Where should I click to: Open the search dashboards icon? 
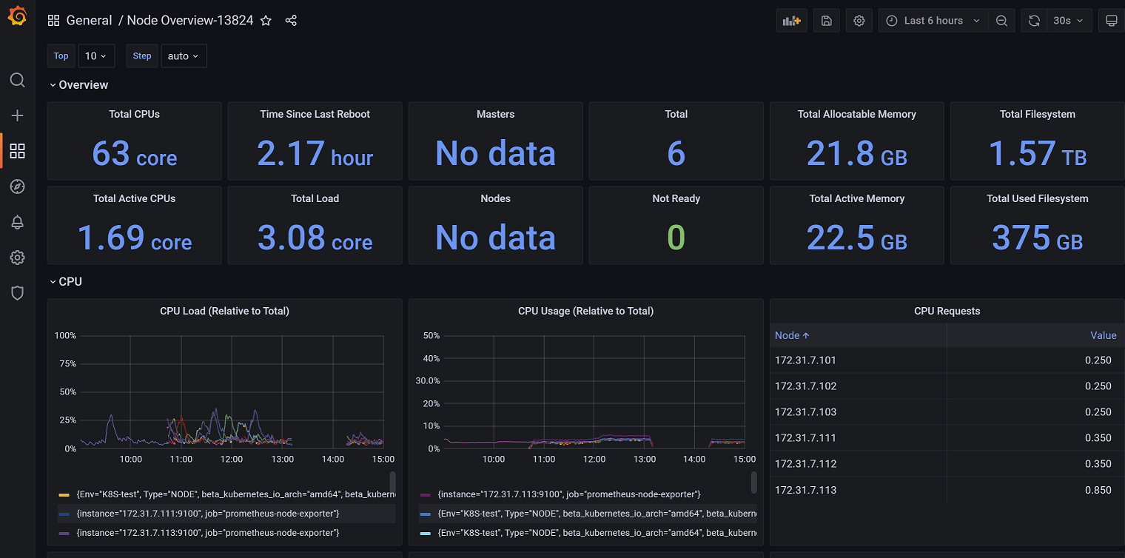click(x=18, y=80)
